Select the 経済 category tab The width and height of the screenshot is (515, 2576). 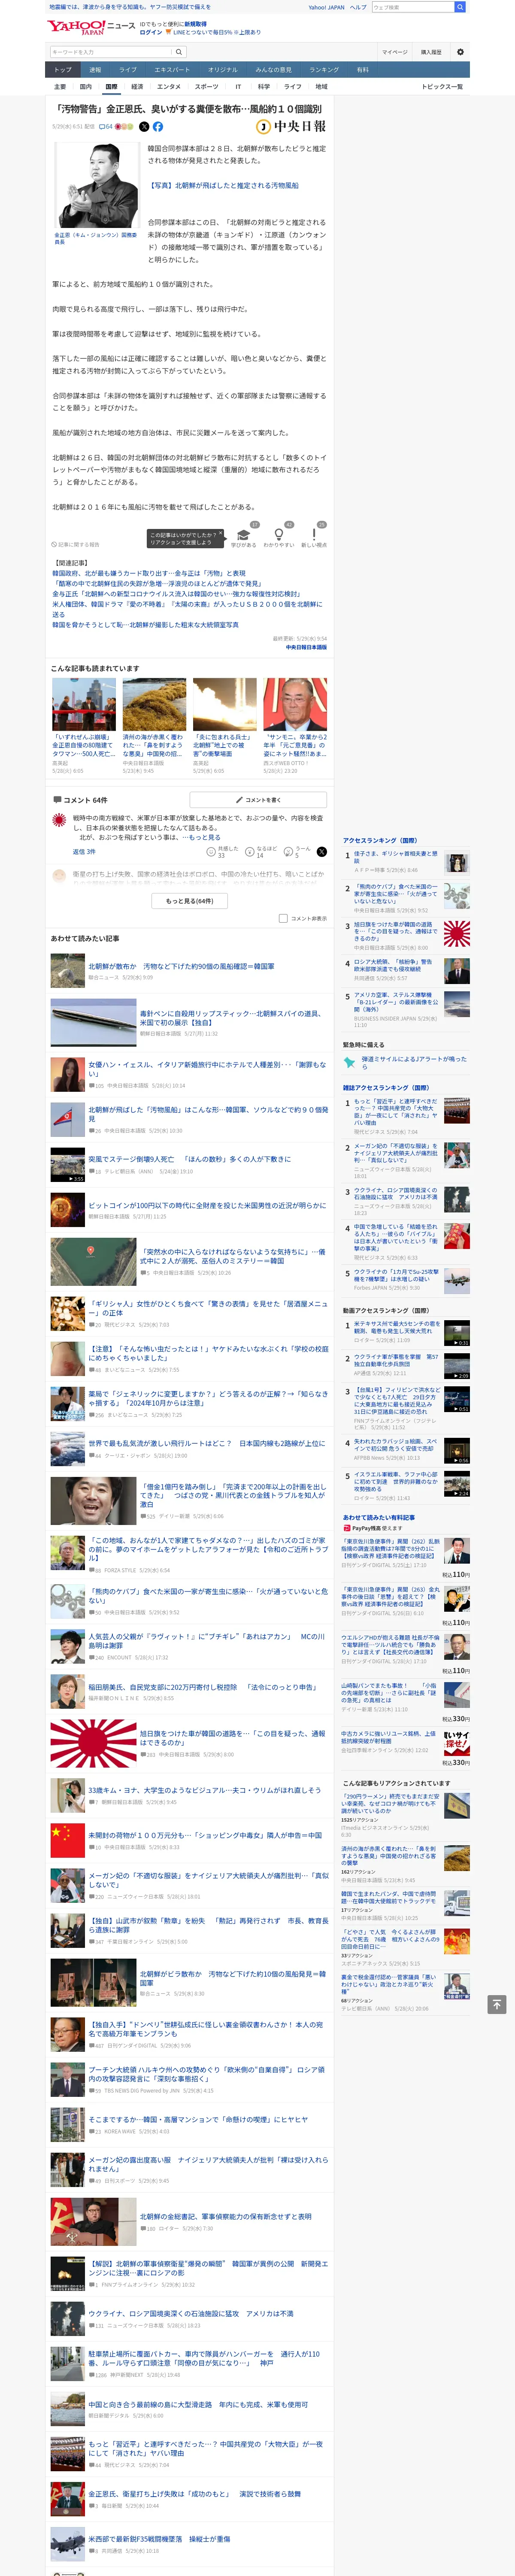[137, 87]
